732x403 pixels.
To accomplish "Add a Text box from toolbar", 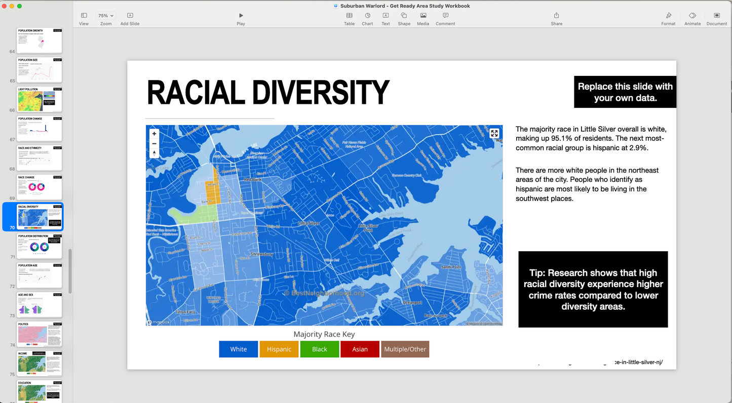I will 386,19.
